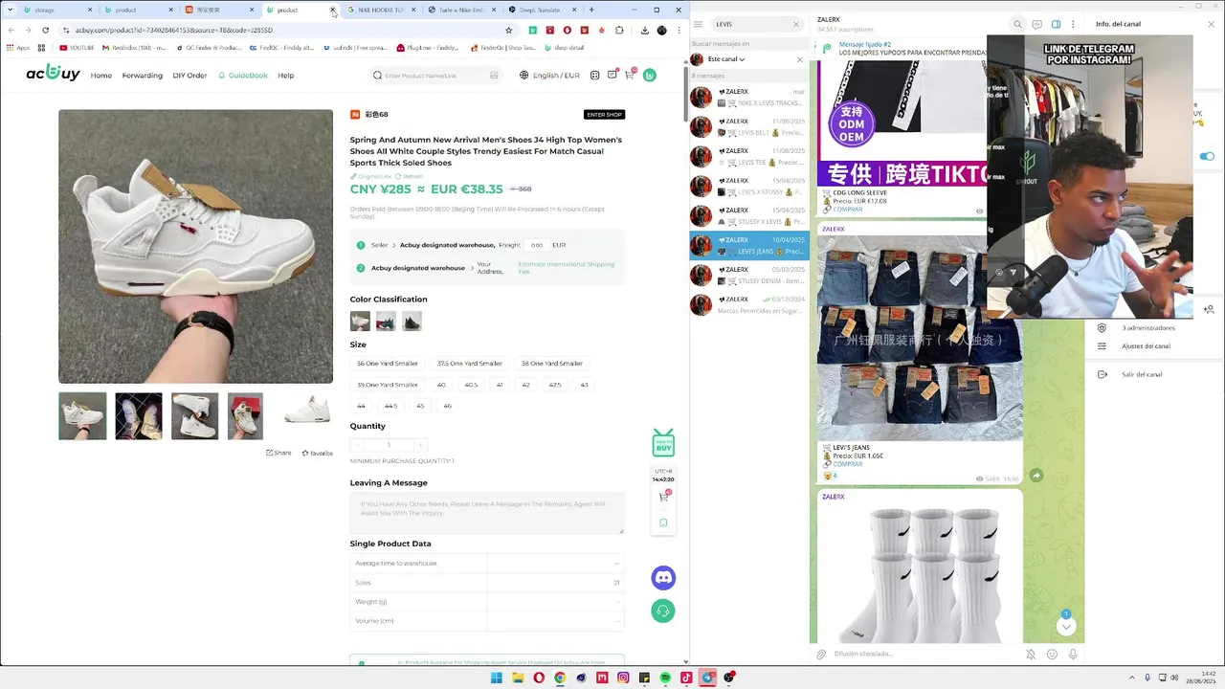Toggle Telegram info side panel icon
Image resolution: width=1225 pixels, height=689 pixels.
(1057, 24)
